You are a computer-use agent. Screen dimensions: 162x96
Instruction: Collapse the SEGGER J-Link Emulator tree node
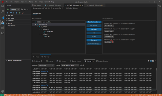[x=33, y=22]
